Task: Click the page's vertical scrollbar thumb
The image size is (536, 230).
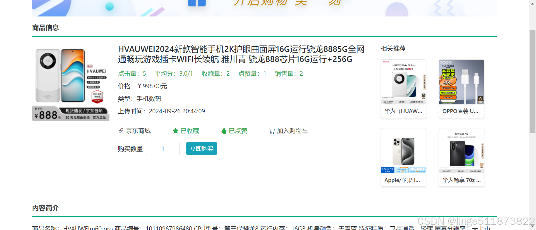Action: click(x=532, y=81)
